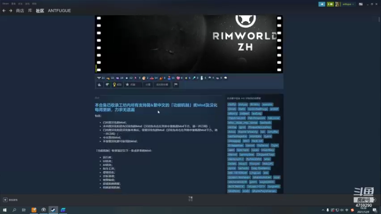Screen dimensions: 381x214
Task: Click the award icon showing 14
Action: point(153,78)
